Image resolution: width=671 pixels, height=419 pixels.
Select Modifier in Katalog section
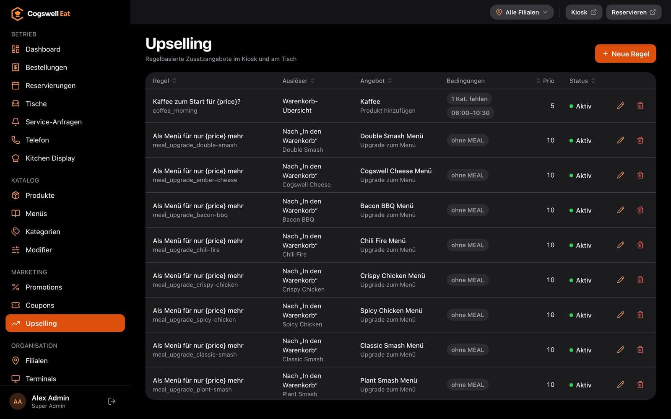65,250
